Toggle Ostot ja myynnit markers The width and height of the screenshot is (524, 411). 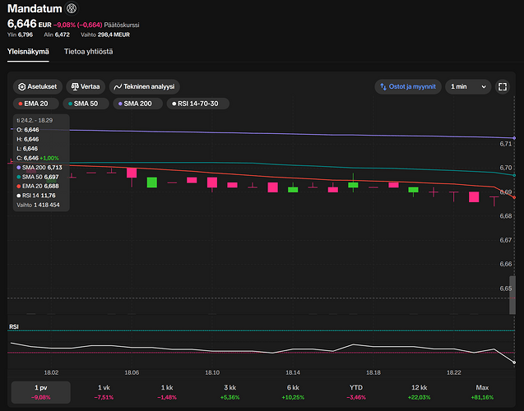click(x=406, y=86)
